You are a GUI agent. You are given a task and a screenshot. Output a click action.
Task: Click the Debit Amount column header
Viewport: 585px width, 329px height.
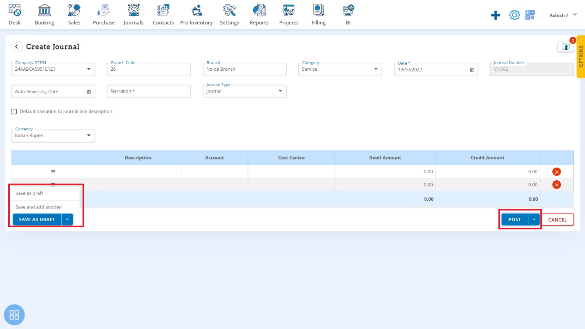point(385,158)
